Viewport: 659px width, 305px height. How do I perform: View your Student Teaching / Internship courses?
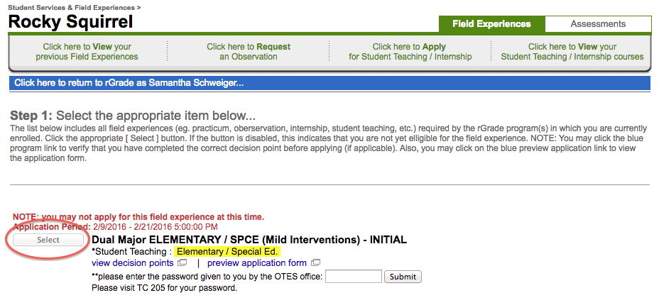[x=572, y=52]
